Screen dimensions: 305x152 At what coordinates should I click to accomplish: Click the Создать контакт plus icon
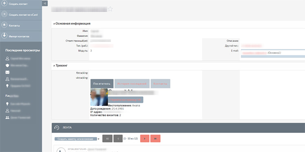pyautogui.click(x=4, y=4)
